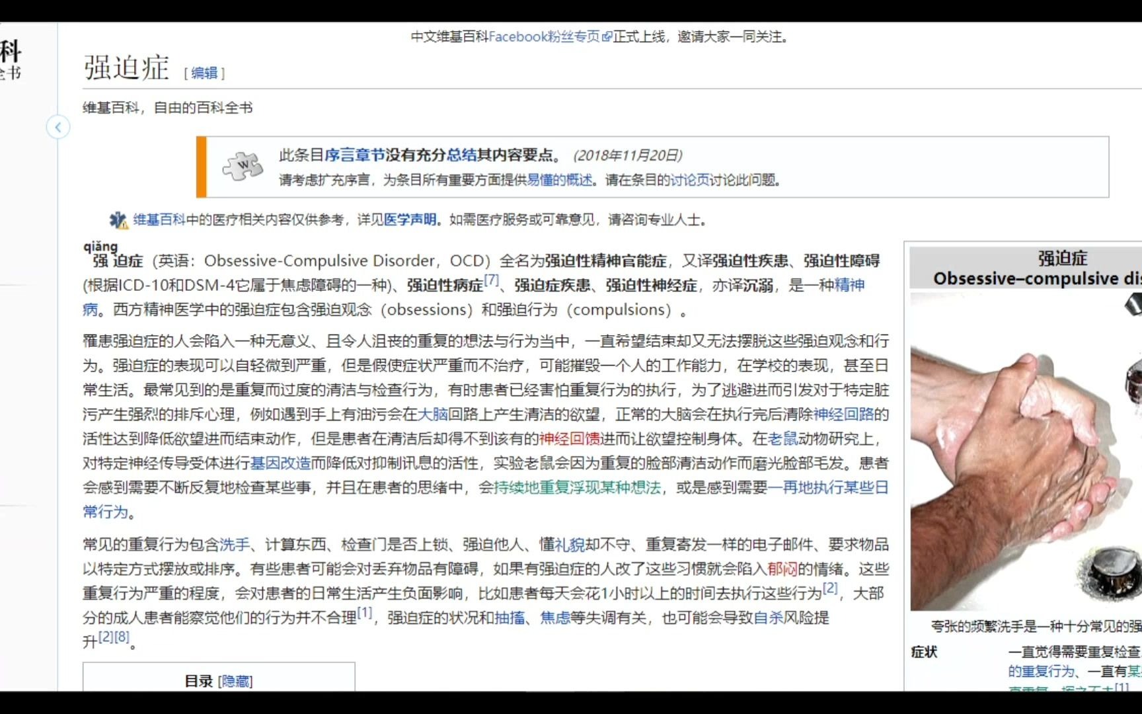Go to the 讨论页 link
Viewport: 1142px width, 714px height.
point(690,180)
